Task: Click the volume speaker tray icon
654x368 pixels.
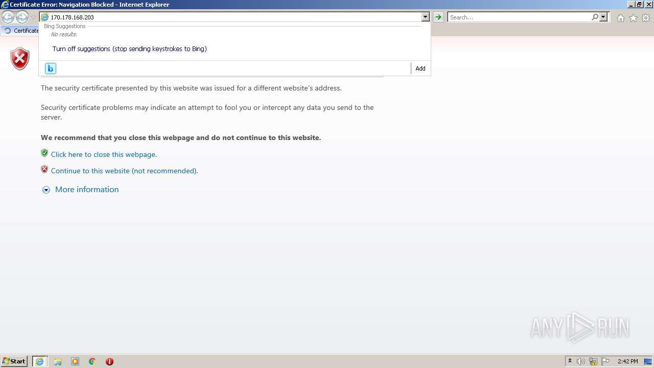Action: pos(581,361)
